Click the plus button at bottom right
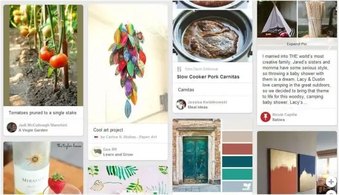The height and width of the screenshot is (195, 339). coord(331,182)
